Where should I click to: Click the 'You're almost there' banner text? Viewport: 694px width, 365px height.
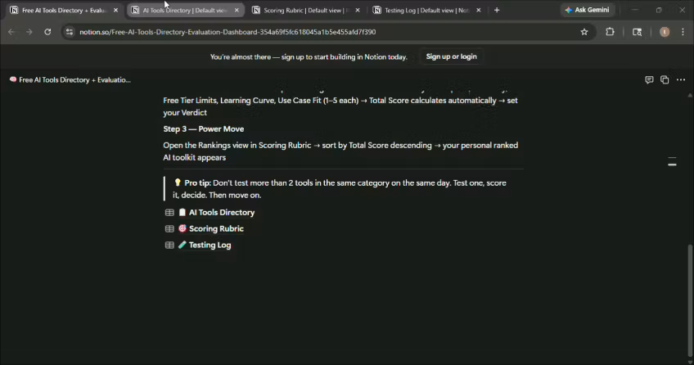[309, 57]
